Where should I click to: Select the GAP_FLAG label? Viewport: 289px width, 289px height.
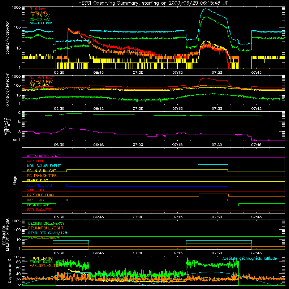point(35,161)
